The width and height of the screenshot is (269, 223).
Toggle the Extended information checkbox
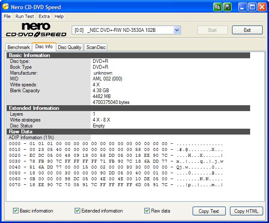point(77,211)
